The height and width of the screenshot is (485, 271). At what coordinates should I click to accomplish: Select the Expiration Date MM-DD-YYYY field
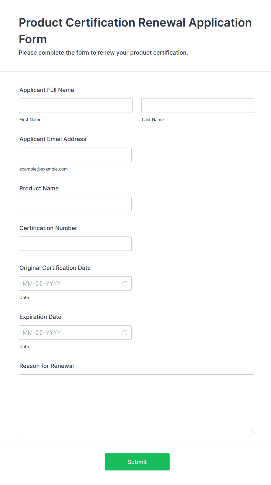(x=70, y=333)
